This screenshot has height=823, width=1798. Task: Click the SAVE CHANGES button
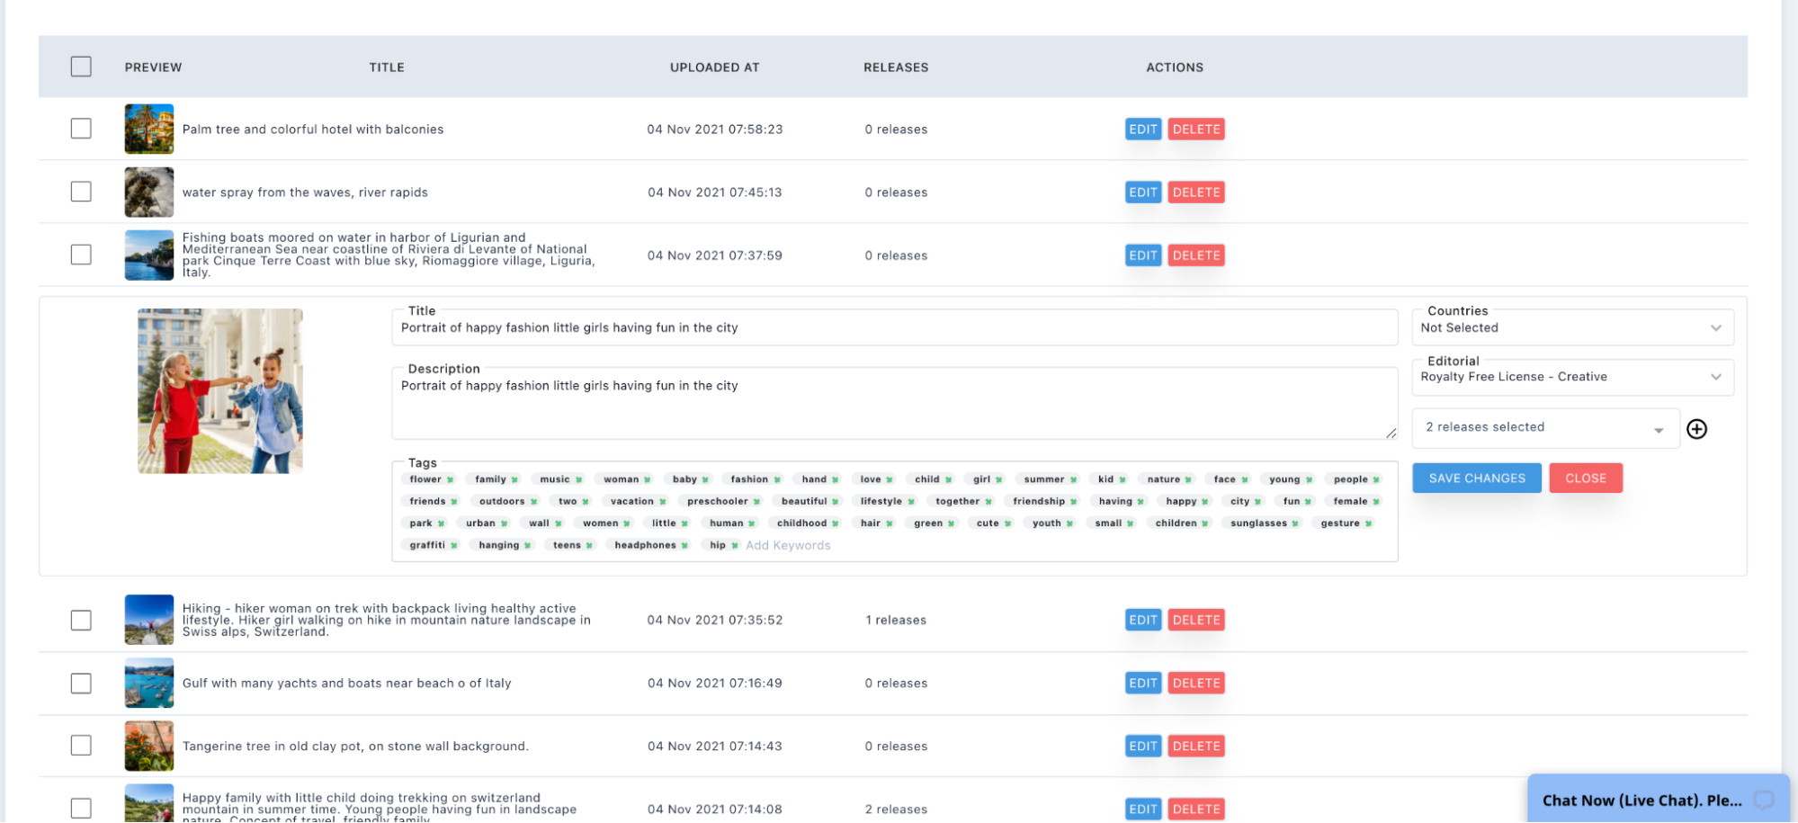click(1476, 479)
